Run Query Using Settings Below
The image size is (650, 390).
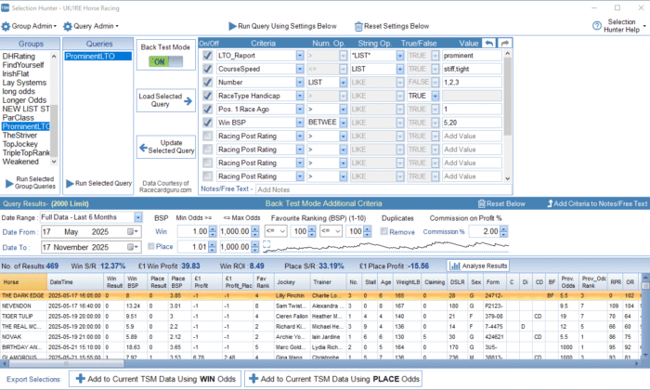coord(289,27)
